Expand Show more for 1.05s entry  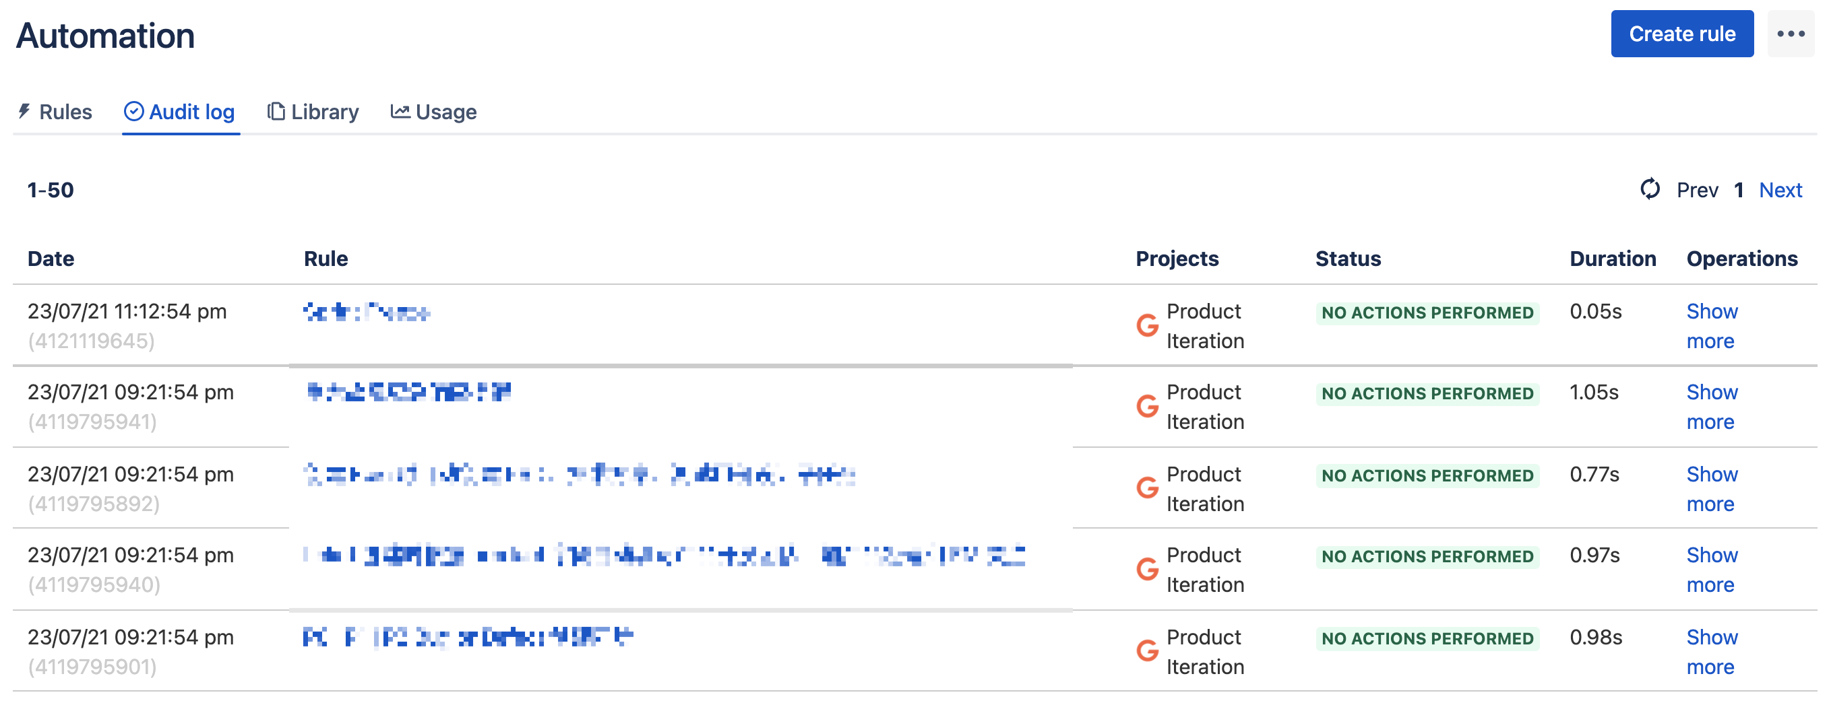click(1712, 407)
